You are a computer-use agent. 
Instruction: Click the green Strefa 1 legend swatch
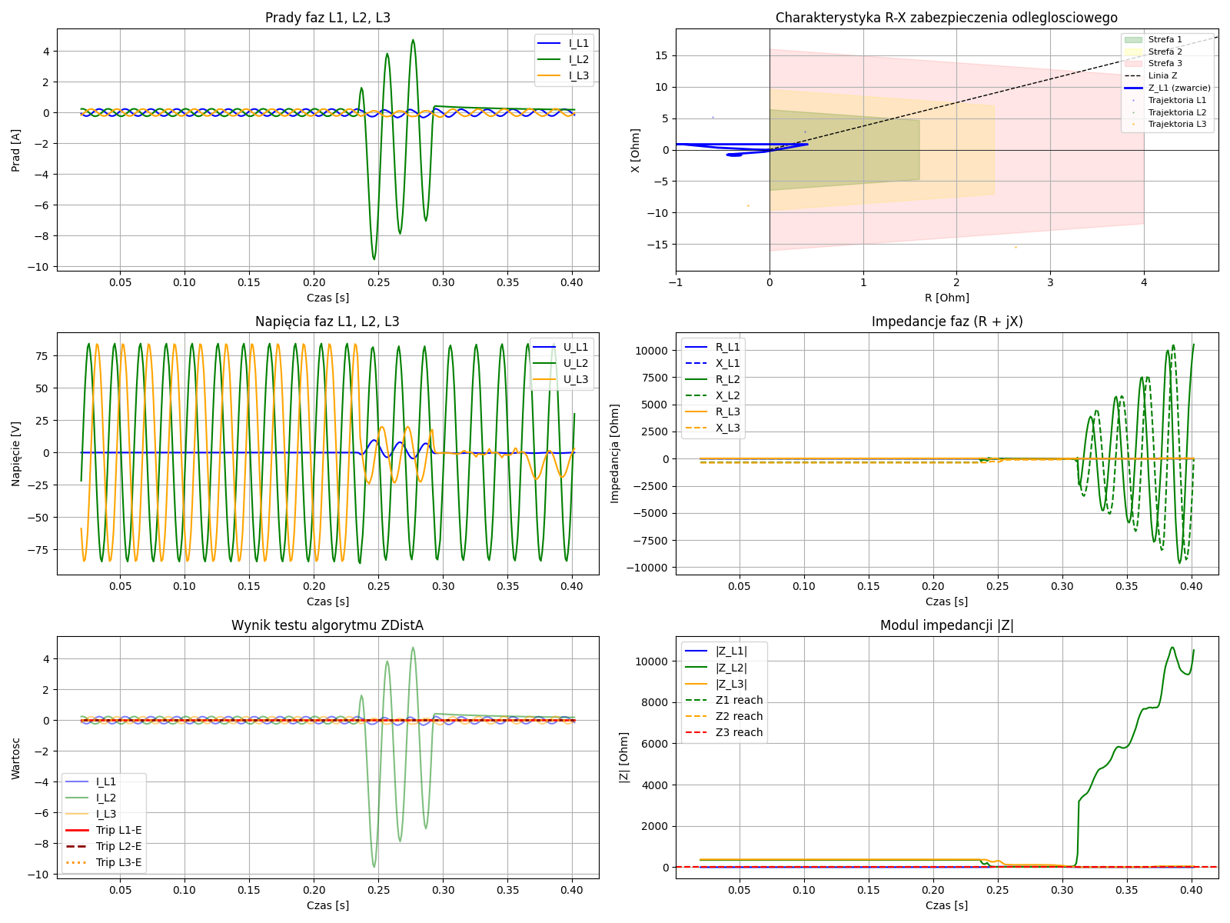[x=1133, y=39]
